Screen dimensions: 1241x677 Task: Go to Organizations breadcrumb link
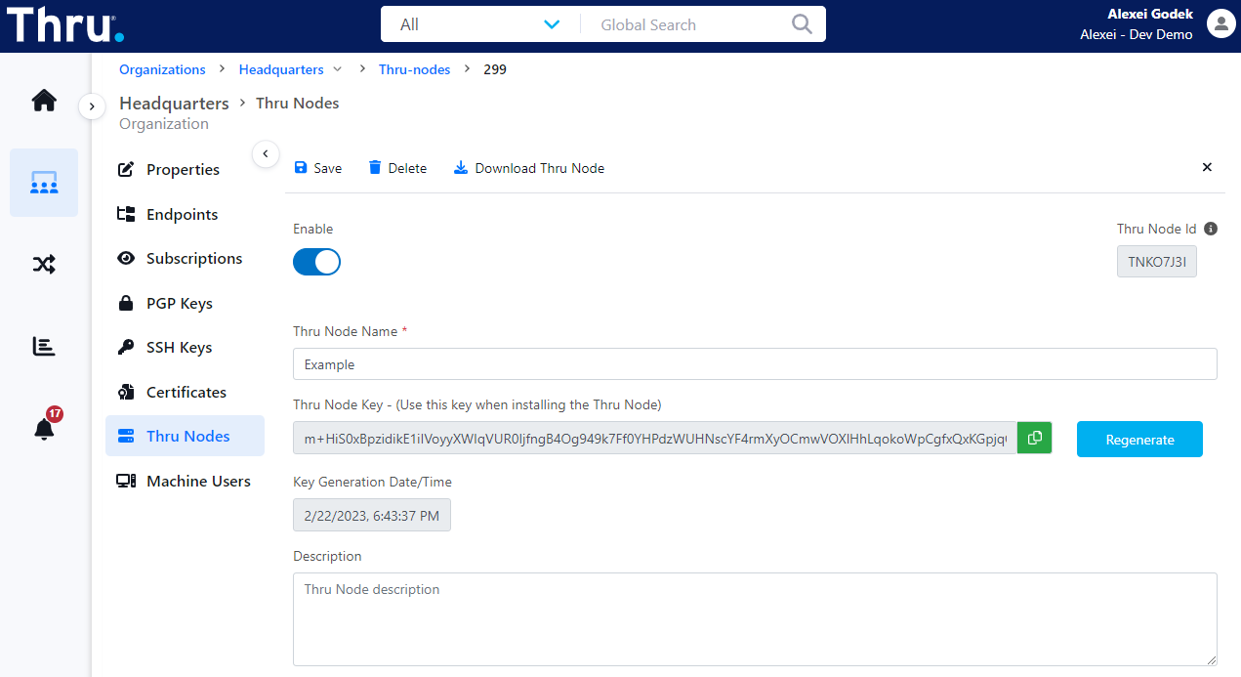(x=162, y=69)
